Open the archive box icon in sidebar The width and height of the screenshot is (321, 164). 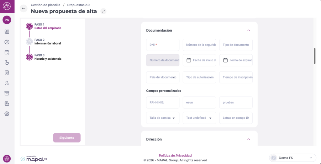point(7,93)
